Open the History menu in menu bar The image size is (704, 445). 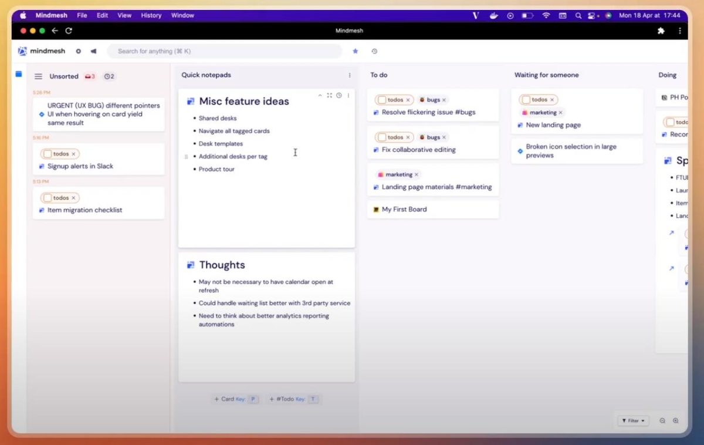151,15
